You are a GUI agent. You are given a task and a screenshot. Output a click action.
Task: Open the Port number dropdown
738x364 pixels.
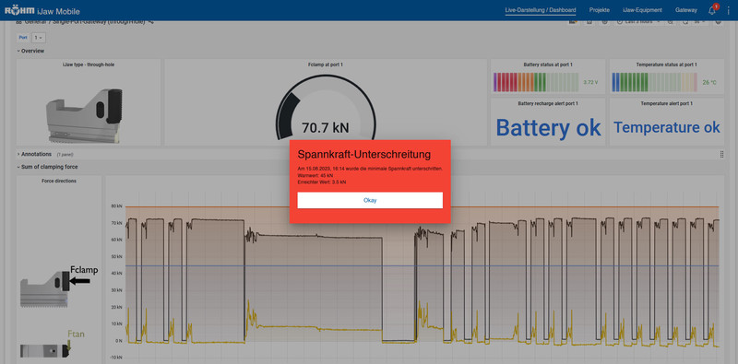38,37
